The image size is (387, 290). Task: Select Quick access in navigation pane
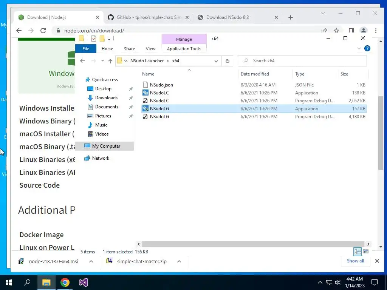coord(105,79)
